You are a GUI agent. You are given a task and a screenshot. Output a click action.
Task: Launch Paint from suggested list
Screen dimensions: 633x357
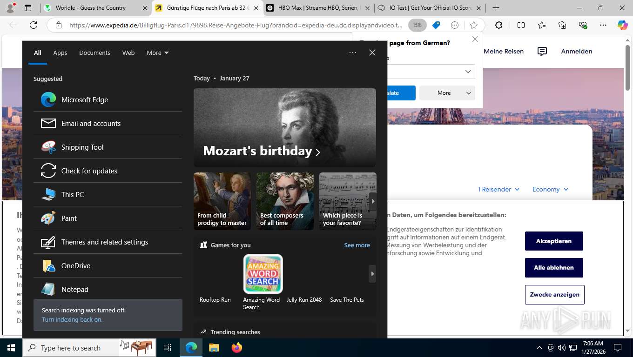[x=108, y=218]
